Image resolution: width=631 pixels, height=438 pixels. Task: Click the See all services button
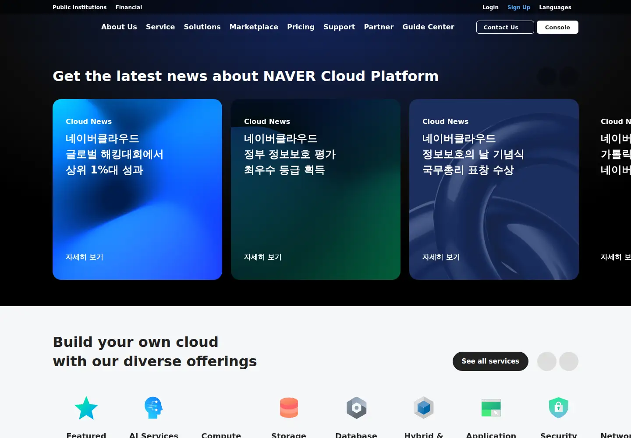pos(490,361)
